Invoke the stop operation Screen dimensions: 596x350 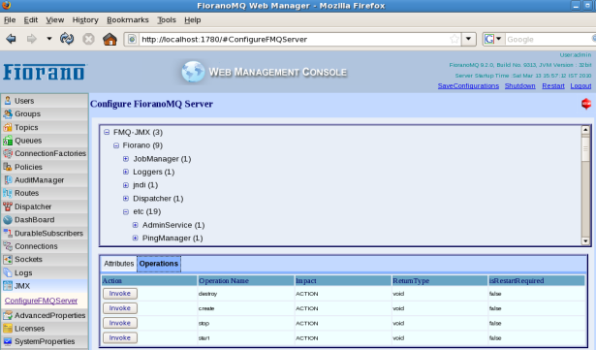point(120,323)
